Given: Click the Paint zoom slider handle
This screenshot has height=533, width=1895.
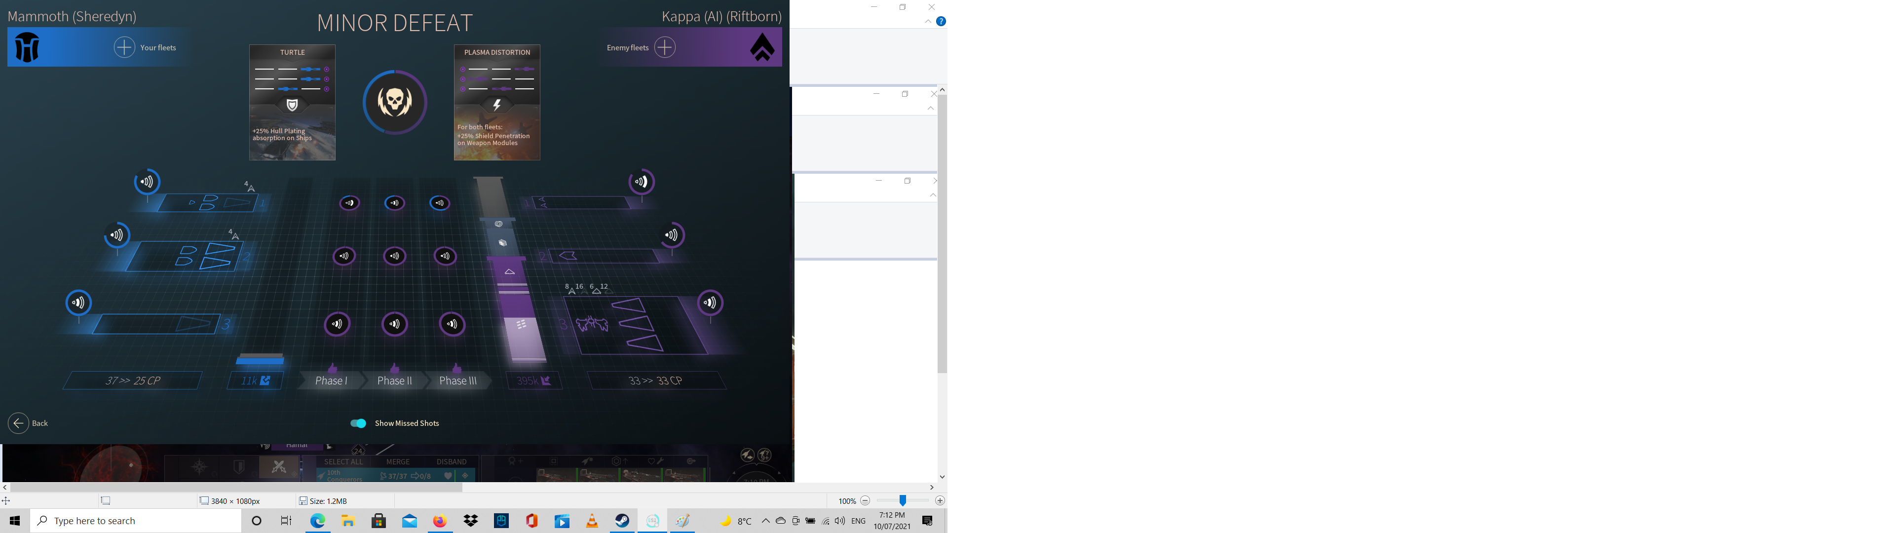Looking at the screenshot, I should click(x=903, y=500).
